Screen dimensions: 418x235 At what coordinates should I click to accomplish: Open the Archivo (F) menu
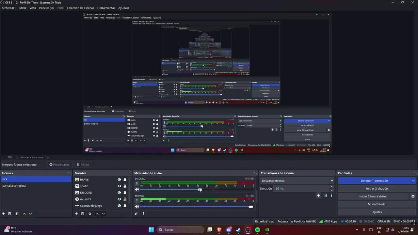(8, 8)
